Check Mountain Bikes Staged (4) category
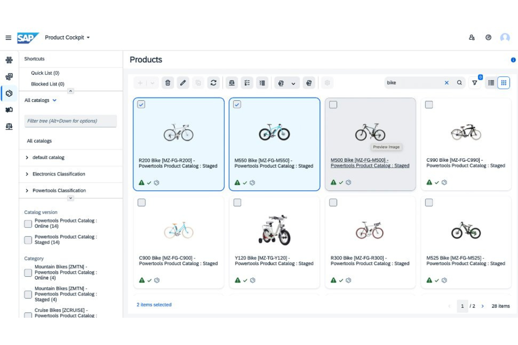Image resolution: width=518 pixels, height=345 pixels. coord(28,294)
